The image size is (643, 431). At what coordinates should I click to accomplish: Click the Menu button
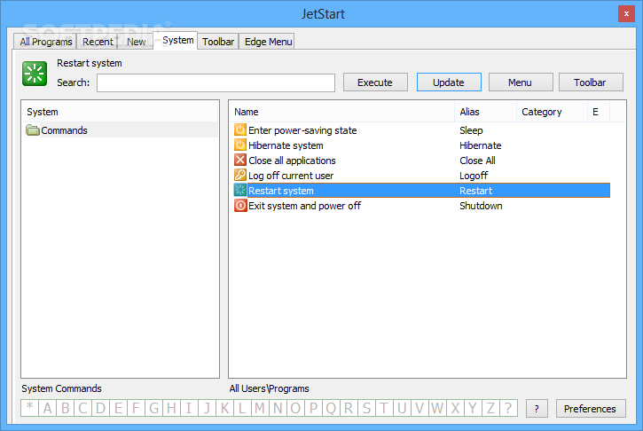click(521, 82)
